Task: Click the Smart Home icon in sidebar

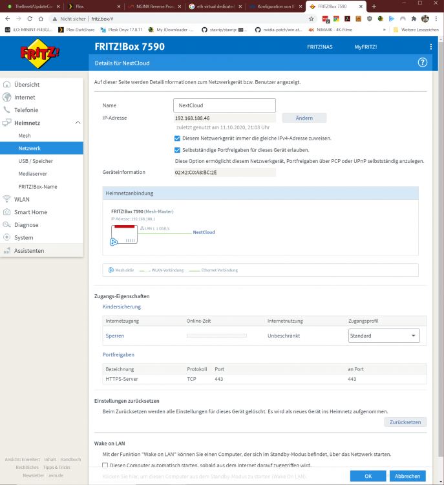Action: (6, 212)
